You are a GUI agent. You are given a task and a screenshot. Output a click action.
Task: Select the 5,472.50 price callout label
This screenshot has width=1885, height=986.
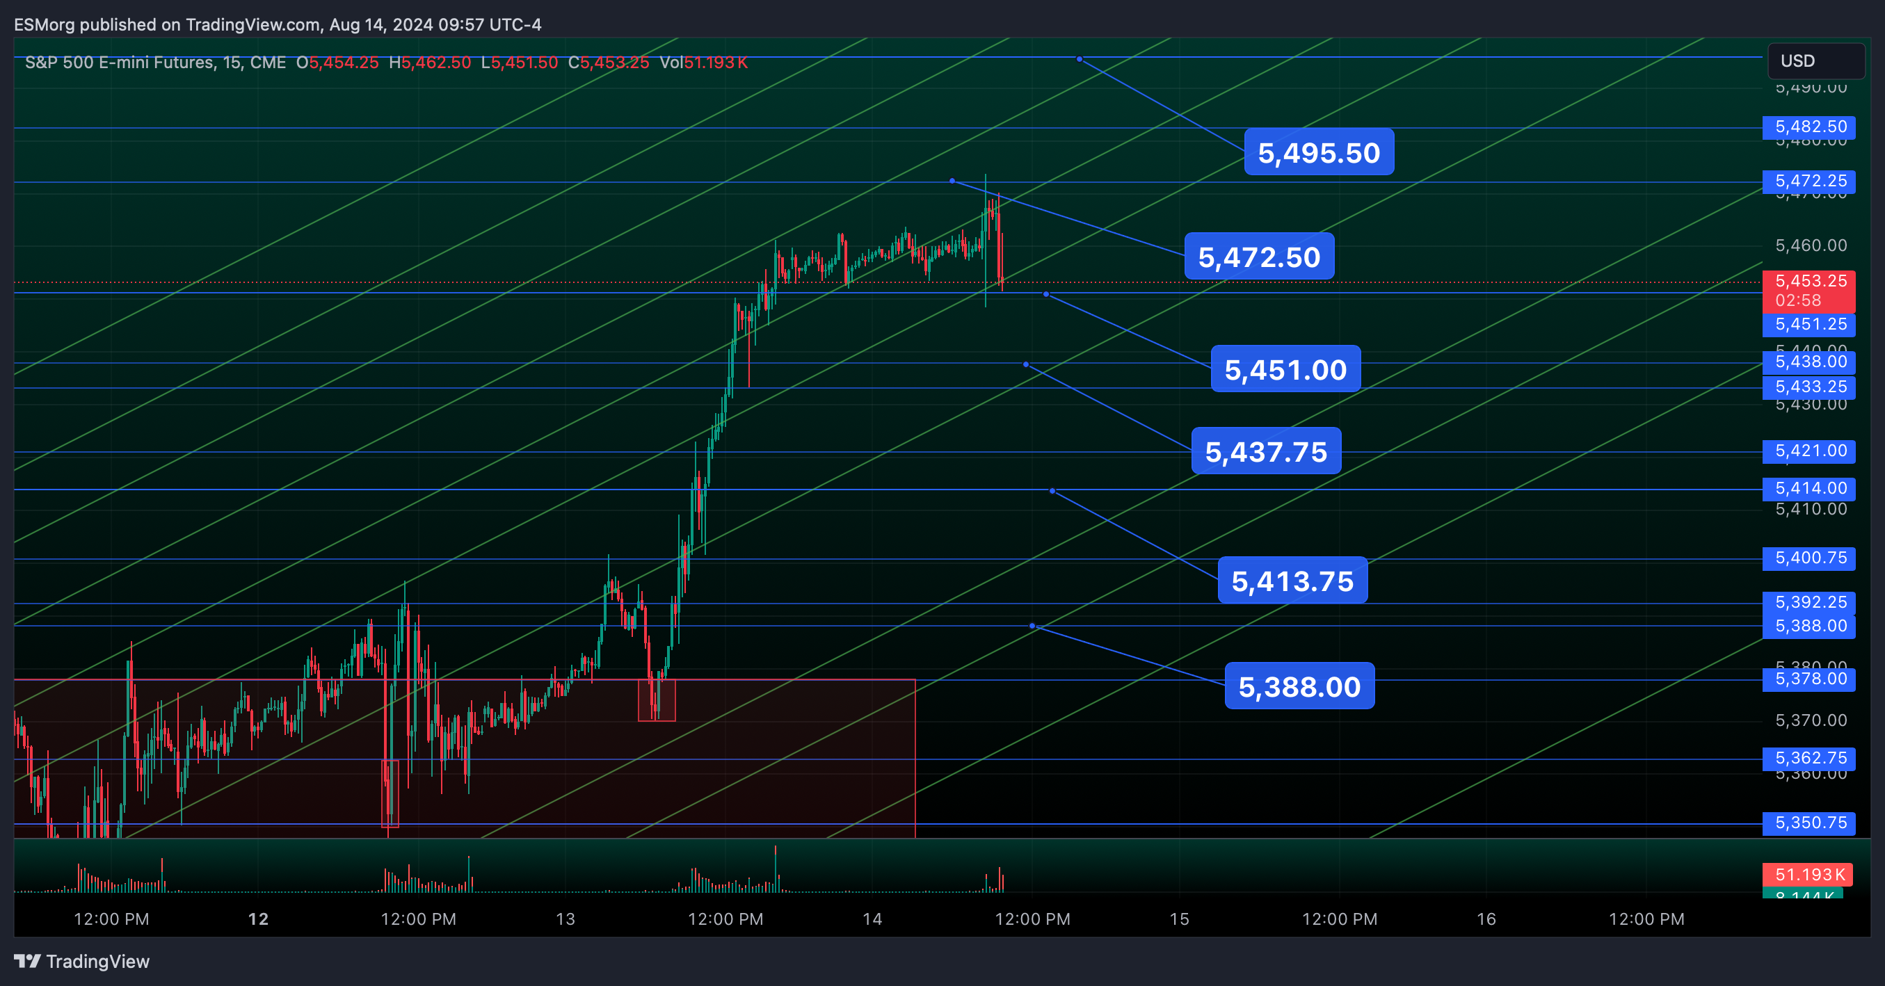point(1260,257)
